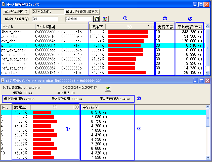Image resolution: width=212 pixels, height=162 pixels.
Task: Click the analysis cycle range end field 0x9a81d
Action: pos(78,19)
